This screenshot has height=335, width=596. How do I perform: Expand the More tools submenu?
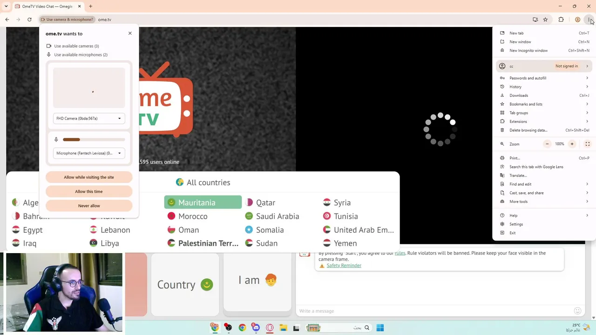pos(544,202)
